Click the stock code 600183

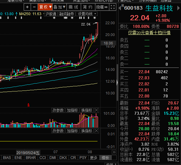tap(133, 8)
